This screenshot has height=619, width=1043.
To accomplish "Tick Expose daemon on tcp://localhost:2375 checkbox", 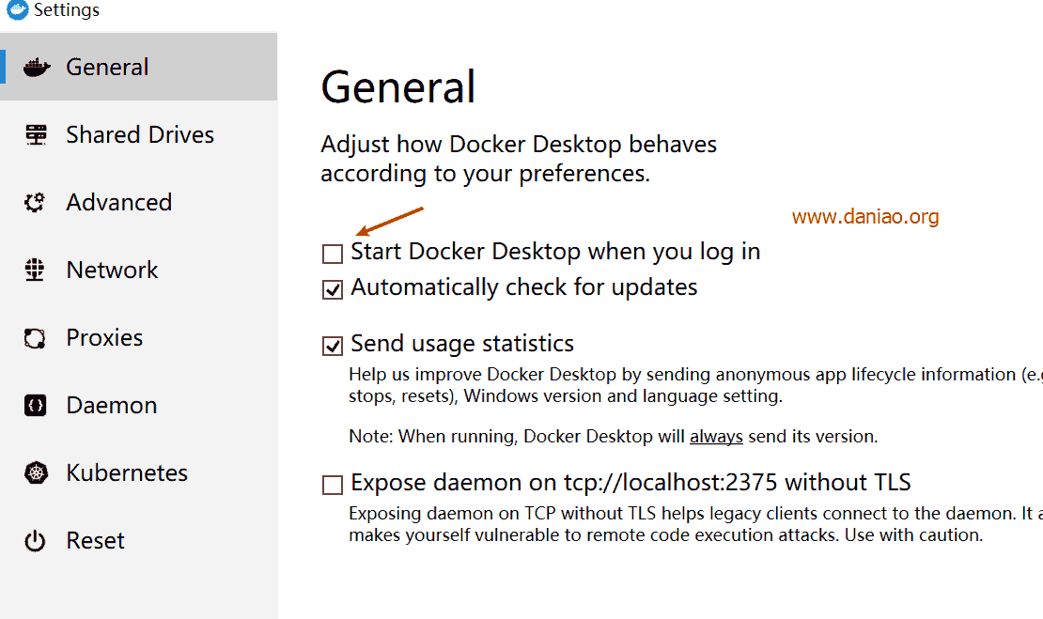I will (333, 485).
